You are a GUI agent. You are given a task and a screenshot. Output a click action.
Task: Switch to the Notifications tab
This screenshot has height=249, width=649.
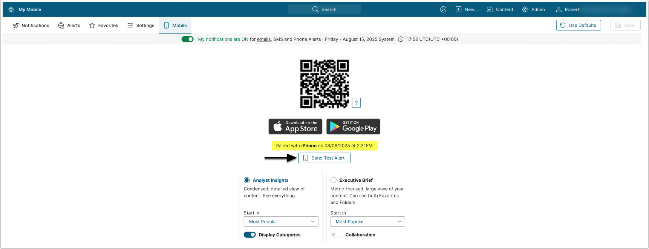(x=31, y=26)
